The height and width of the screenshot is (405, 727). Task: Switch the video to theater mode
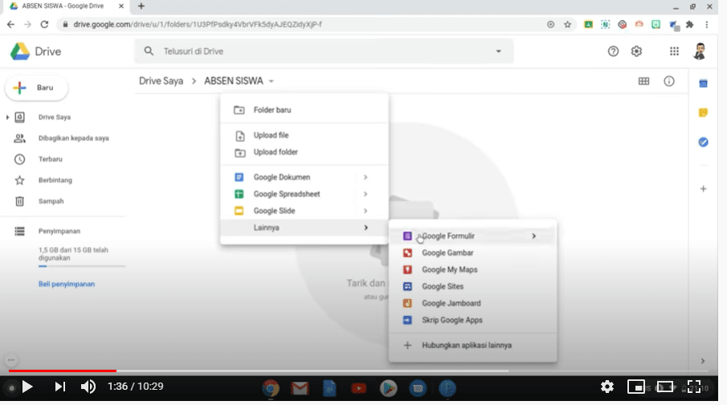click(665, 387)
